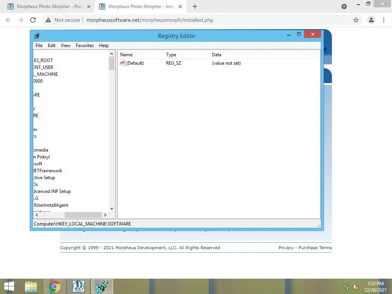Close the Registry Editor window
Screen dimensions: 392x294
(x=312, y=34)
